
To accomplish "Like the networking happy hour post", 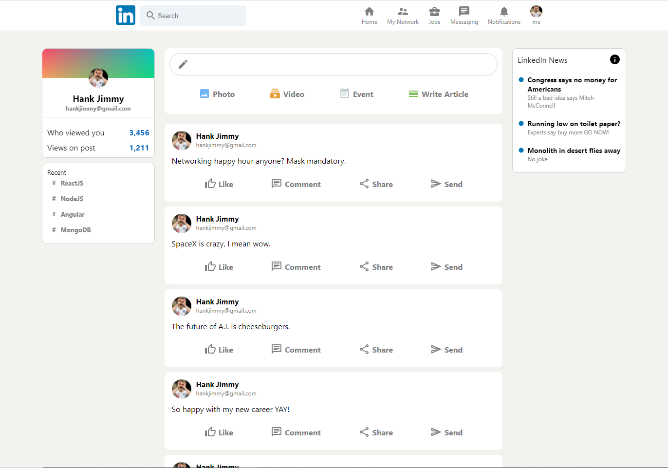I will coord(219,184).
